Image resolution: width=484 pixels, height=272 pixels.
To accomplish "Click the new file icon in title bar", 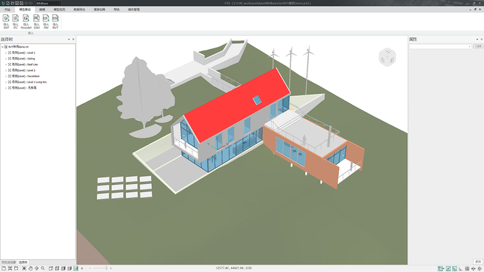I will 7,3.
